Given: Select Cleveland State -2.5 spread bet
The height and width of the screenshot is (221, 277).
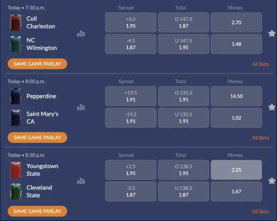Looking at the screenshot, I should pyautogui.click(x=131, y=192).
